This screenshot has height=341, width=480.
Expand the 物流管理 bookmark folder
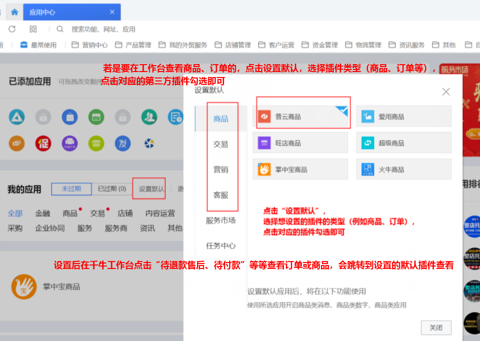(x=363, y=45)
